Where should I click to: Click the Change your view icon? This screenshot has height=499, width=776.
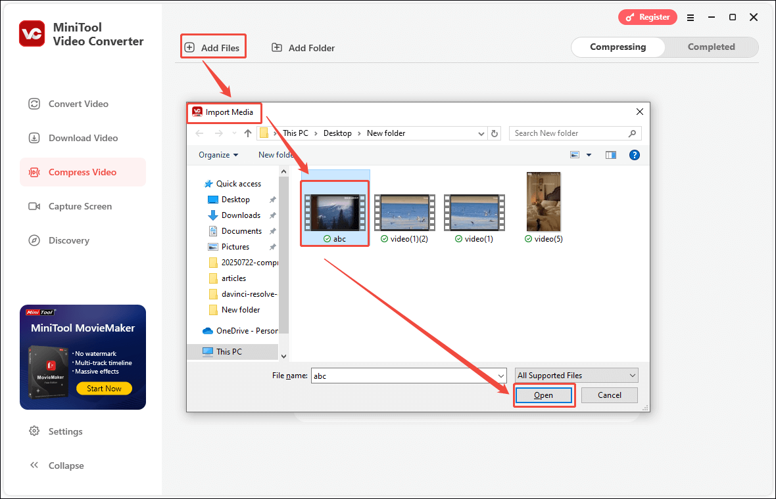(x=575, y=155)
